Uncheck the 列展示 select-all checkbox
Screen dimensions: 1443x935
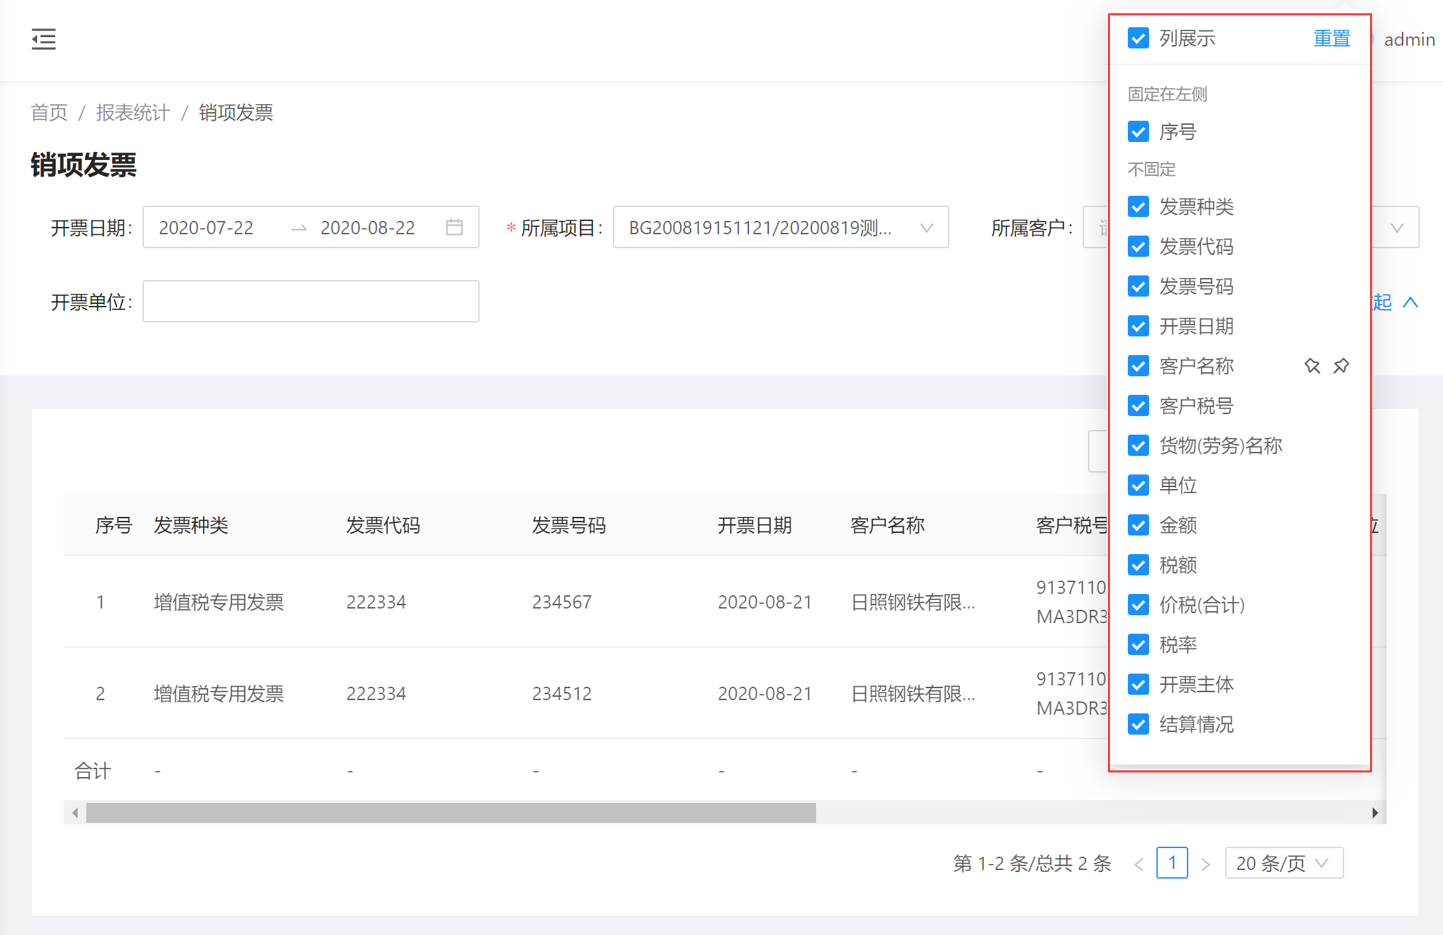tap(1138, 38)
